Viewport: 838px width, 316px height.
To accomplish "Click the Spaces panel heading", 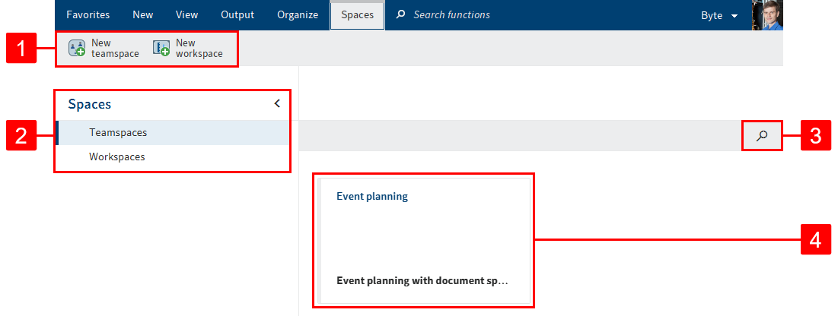I will (90, 105).
